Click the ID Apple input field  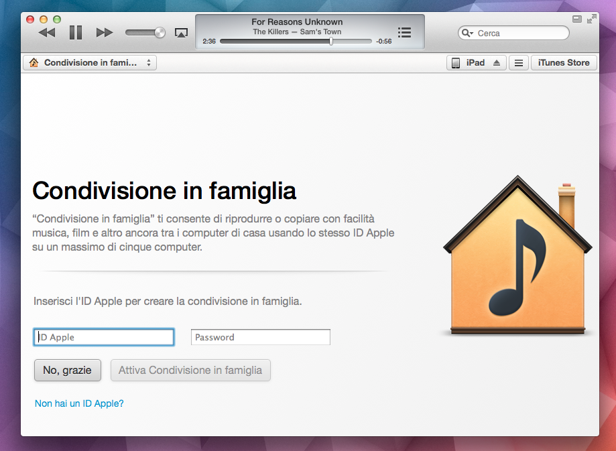(x=104, y=337)
